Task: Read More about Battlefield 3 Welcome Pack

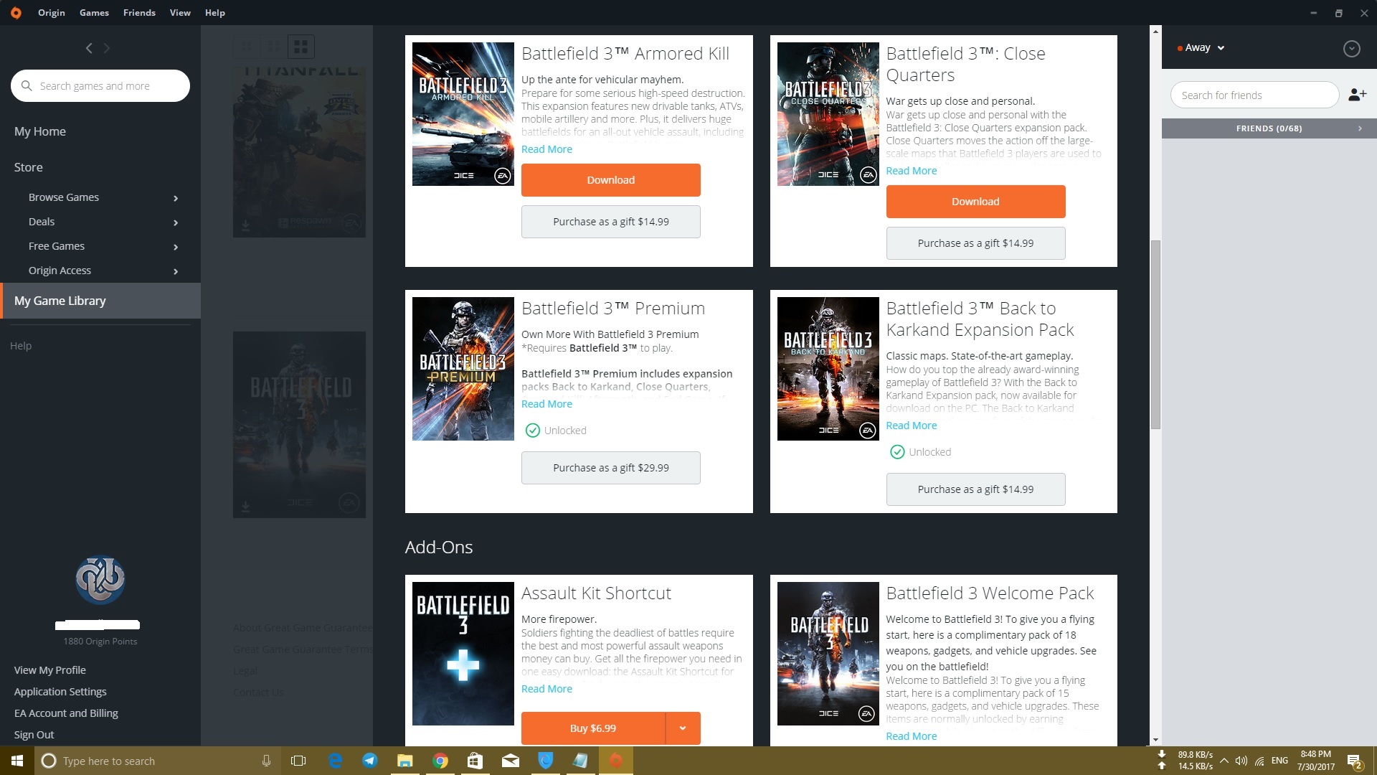Action: click(x=911, y=736)
